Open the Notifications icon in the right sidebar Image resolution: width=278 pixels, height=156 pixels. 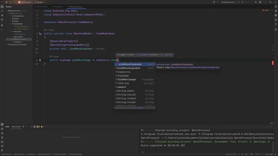pos(276,6)
